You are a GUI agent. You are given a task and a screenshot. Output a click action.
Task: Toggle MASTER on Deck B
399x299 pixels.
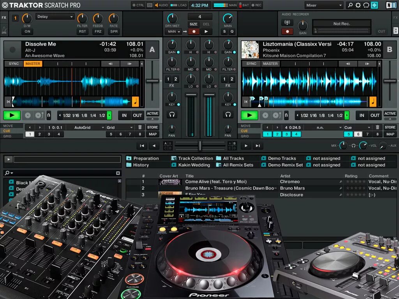click(270, 63)
